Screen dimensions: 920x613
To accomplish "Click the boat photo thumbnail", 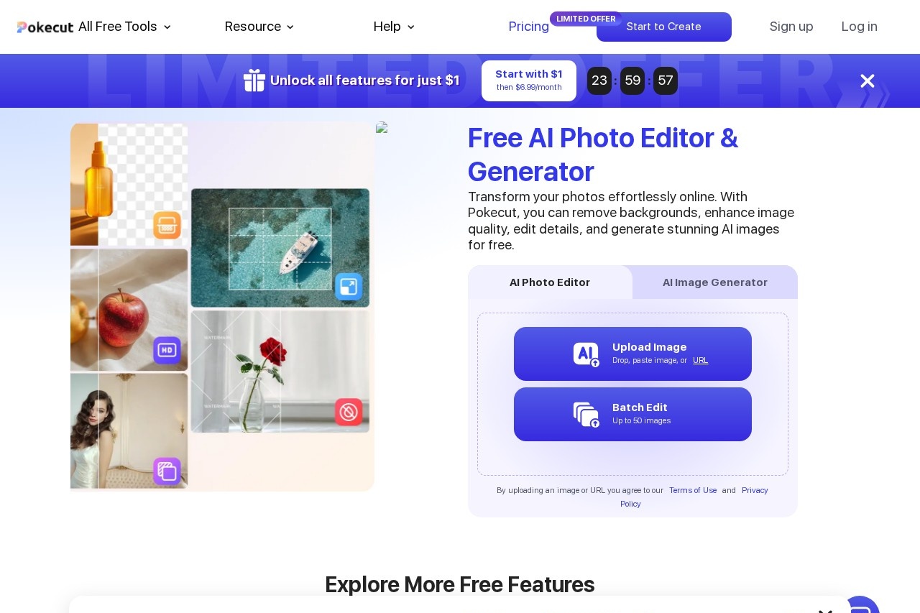I will click(280, 248).
